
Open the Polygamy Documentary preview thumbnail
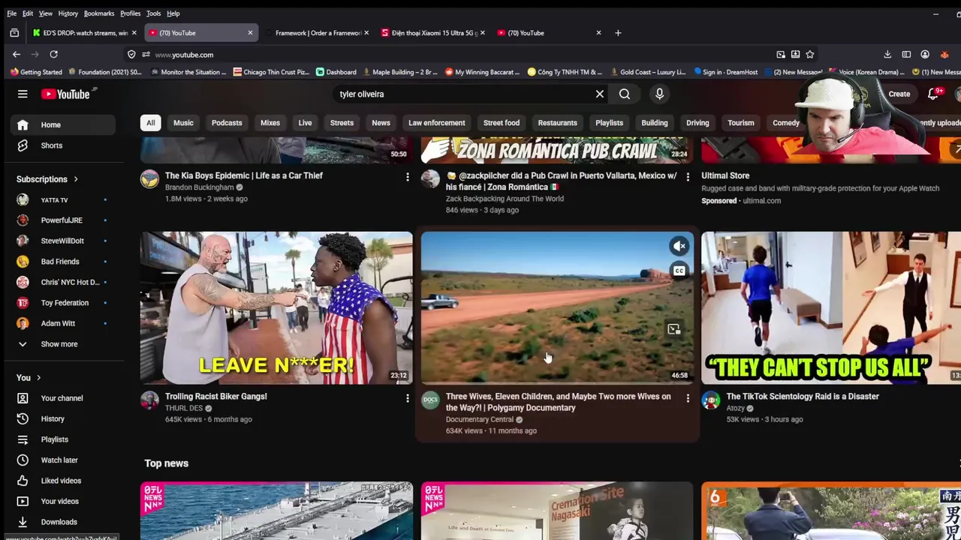[x=557, y=307]
